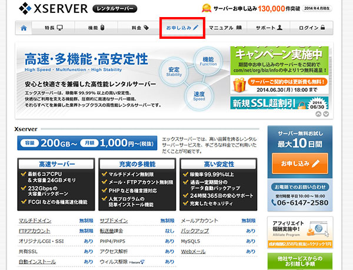Open the マルチドメイン link
Viewport: 353px width, 270px height.
[35, 221]
